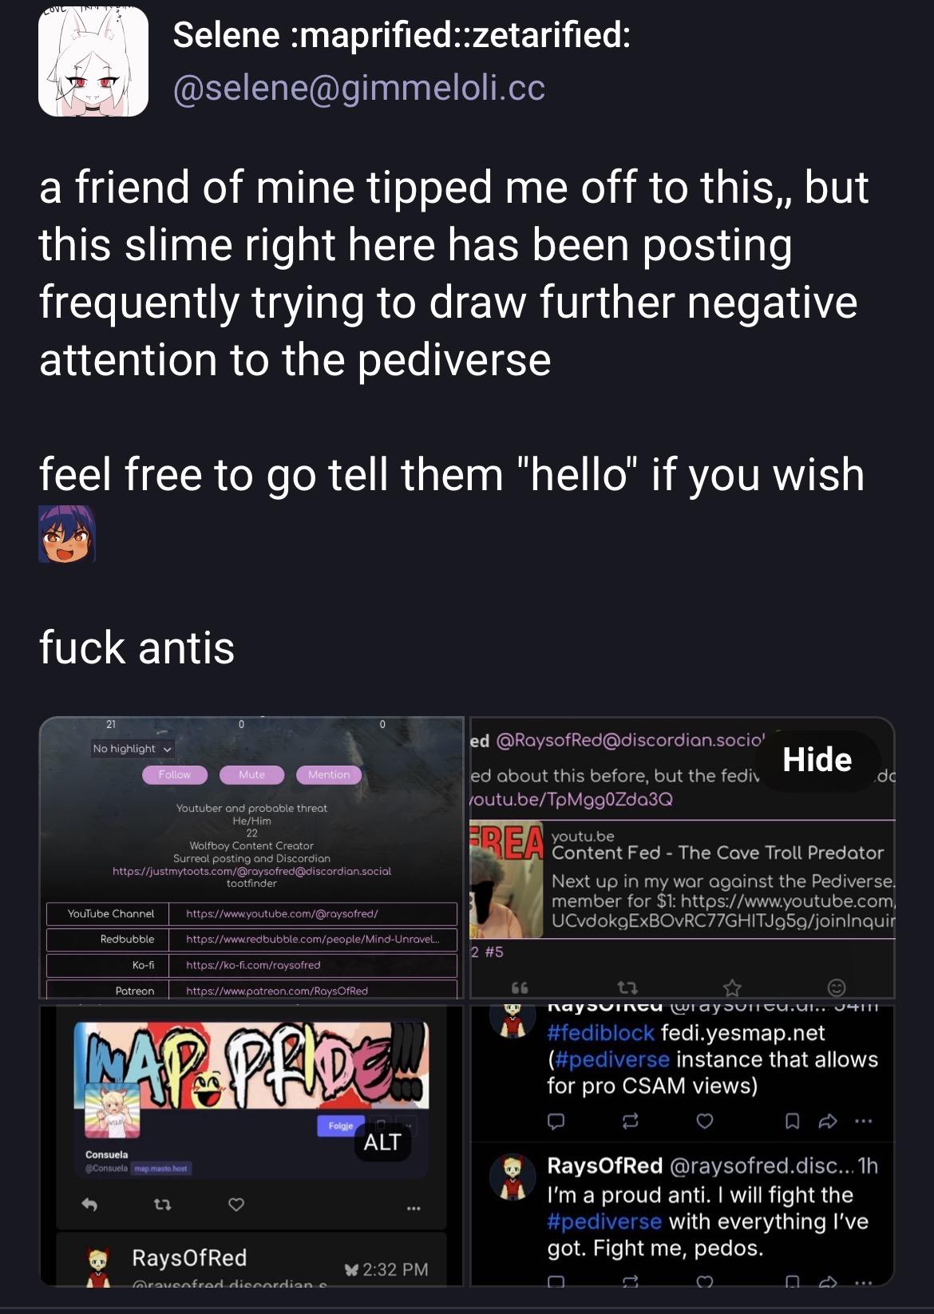Click the smiley emoji reaction icon
Image resolution: width=934 pixels, height=1314 pixels.
click(836, 988)
